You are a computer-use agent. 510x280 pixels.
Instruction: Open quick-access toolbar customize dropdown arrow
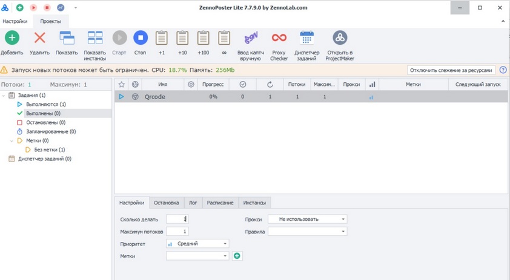[x=76, y=7]
